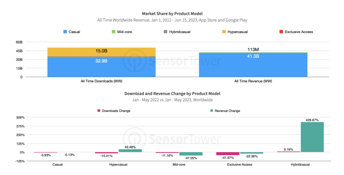The width and height of the screenshot is (344, 175).
Task: Toggle the Revenue Change legend entry
Action: (225, 111)
